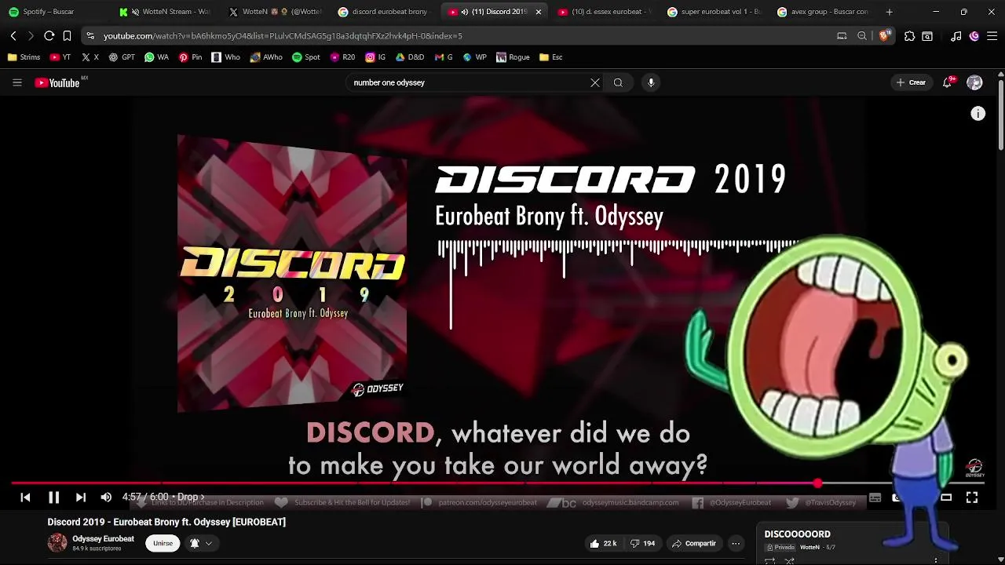1005x565 pixels.
Task: Open the more actions menu under the video
Action: (736, 543)
